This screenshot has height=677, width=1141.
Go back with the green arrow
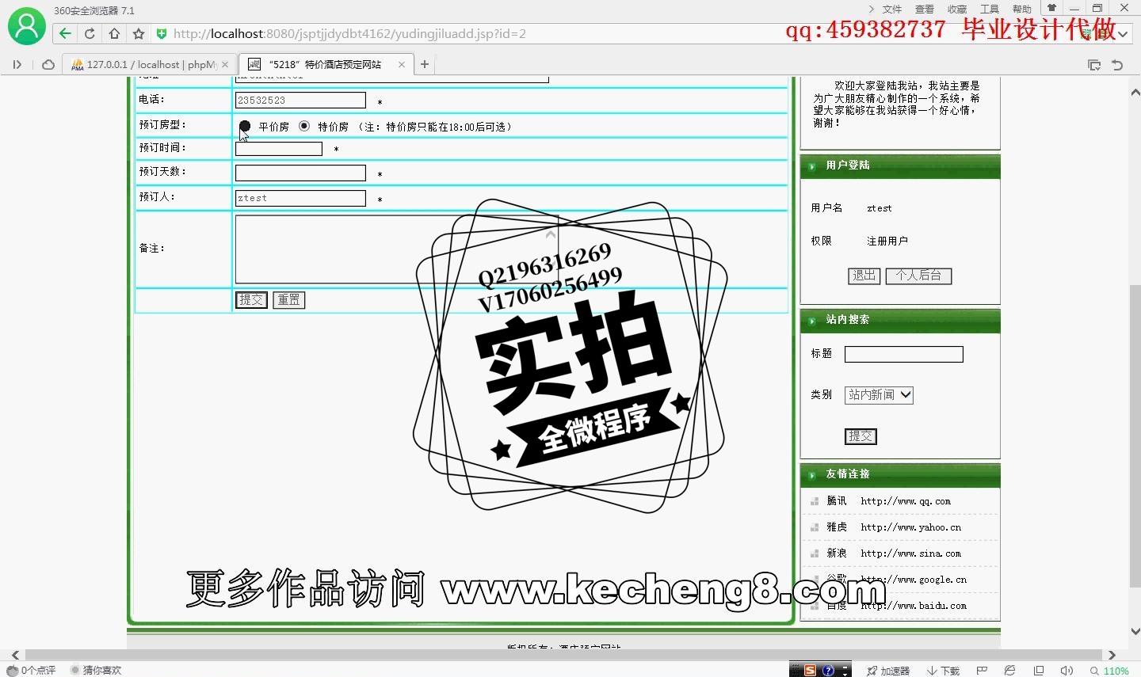coord(66,33)
